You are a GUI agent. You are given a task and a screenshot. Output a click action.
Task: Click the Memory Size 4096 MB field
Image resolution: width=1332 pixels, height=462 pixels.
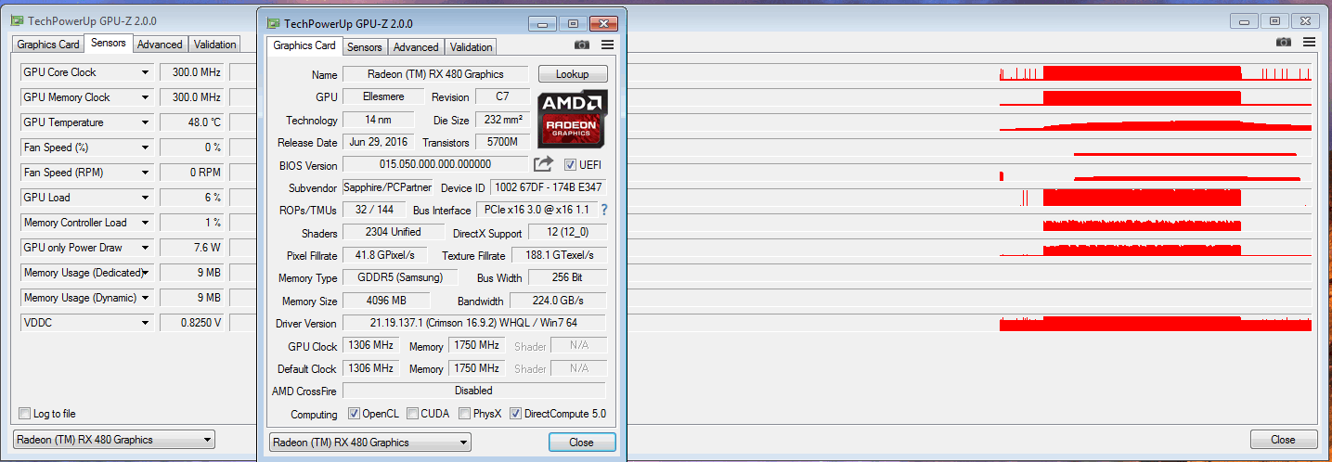pos(386,301)
